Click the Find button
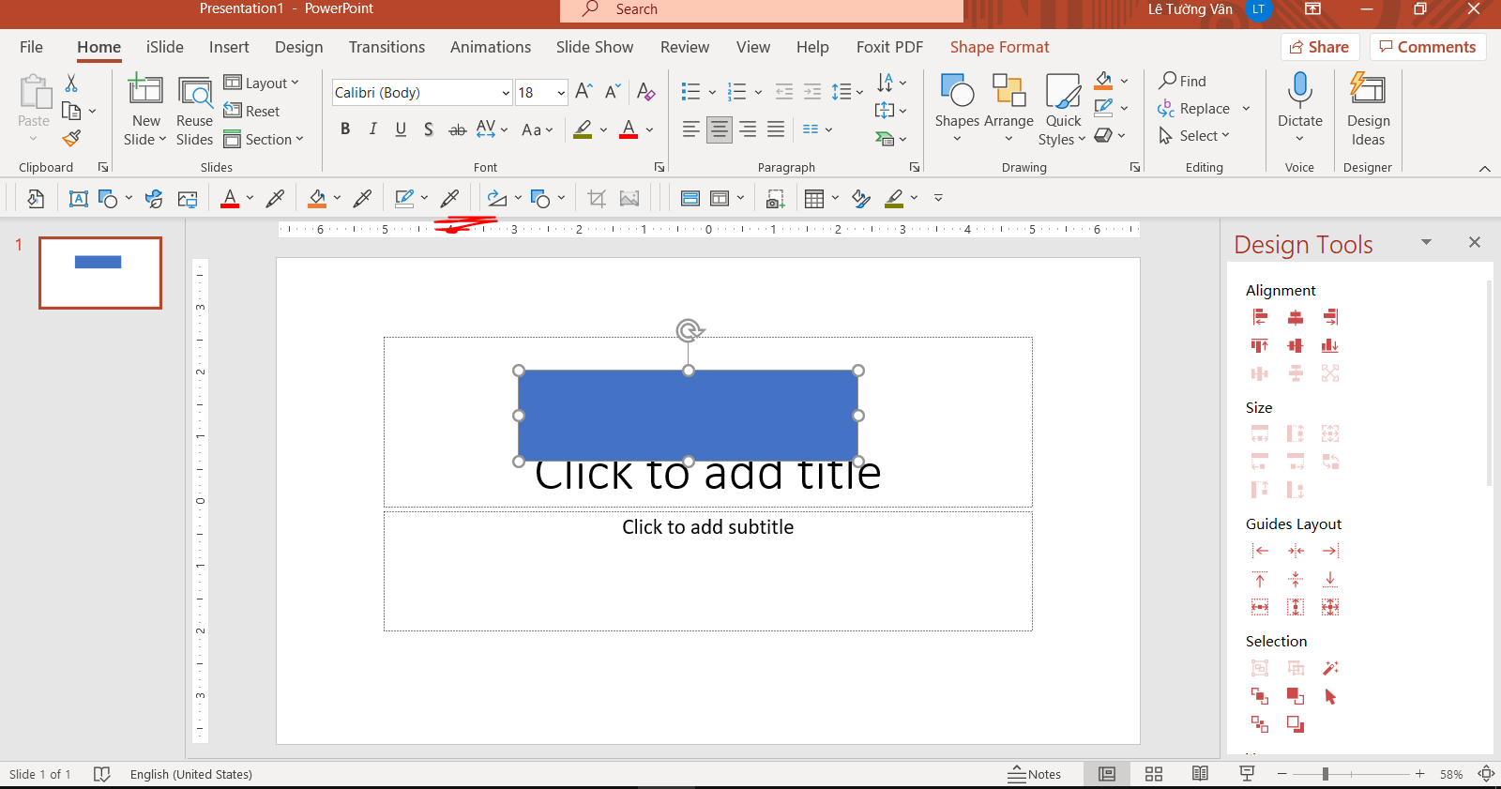 1182,81
